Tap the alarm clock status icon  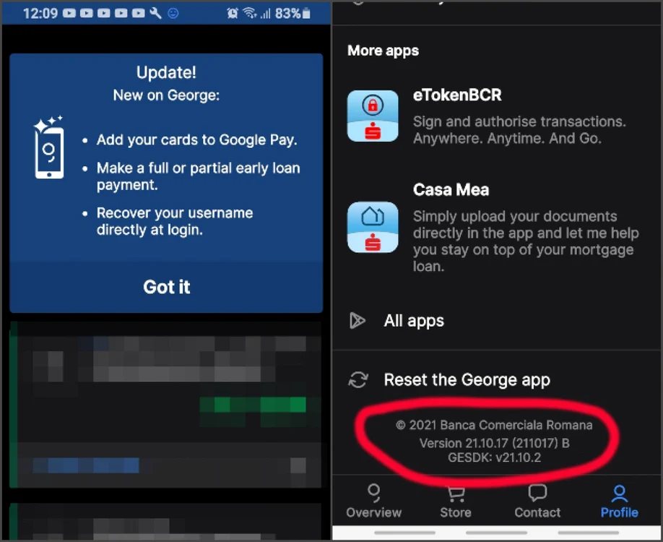coord(232,14)
